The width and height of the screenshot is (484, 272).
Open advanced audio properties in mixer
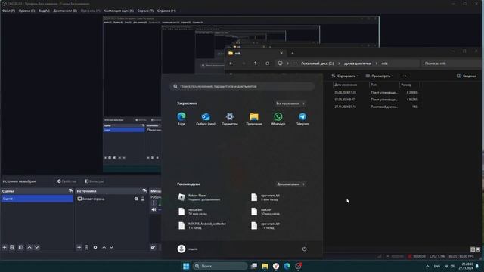pyautogui.click(x=153, y=247)
